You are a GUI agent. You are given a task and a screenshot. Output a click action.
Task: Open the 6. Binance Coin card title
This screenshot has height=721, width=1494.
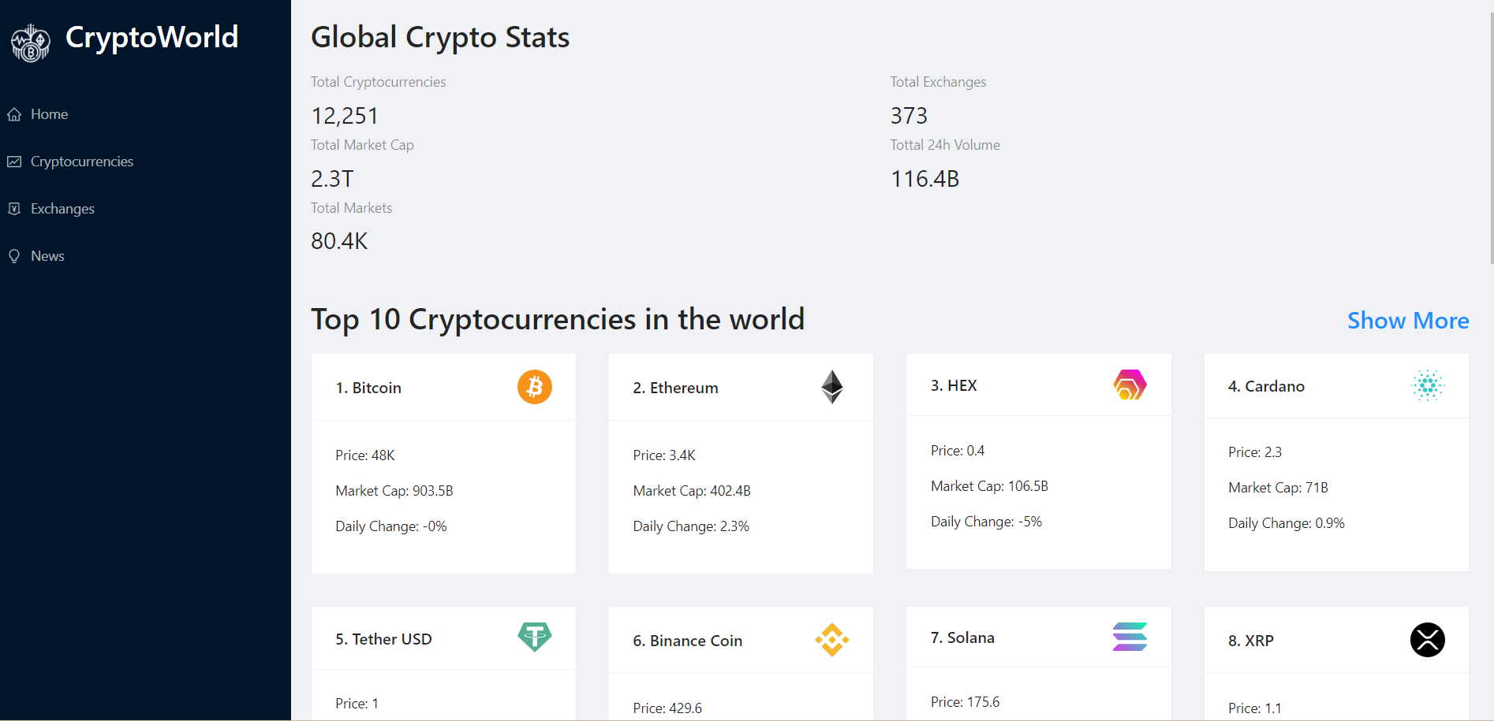tap(687, 641)
